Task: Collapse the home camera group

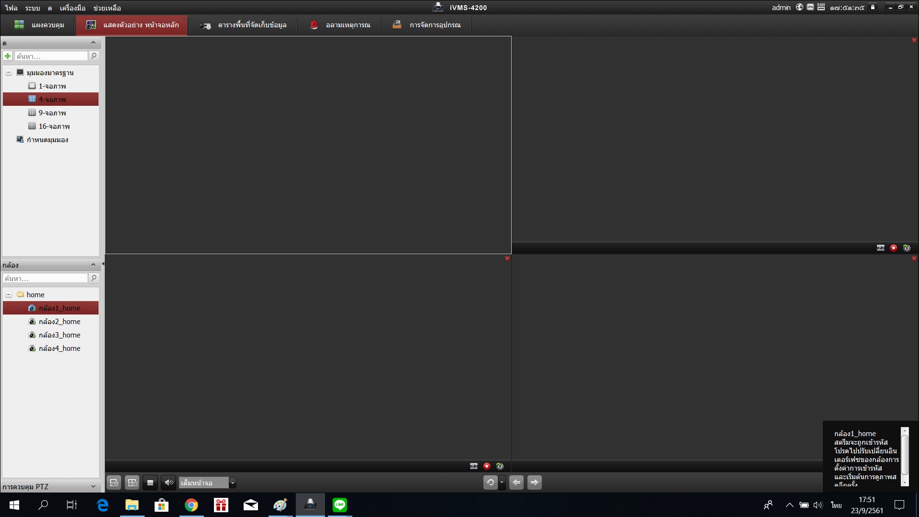Action: click(x=9, y=294)
